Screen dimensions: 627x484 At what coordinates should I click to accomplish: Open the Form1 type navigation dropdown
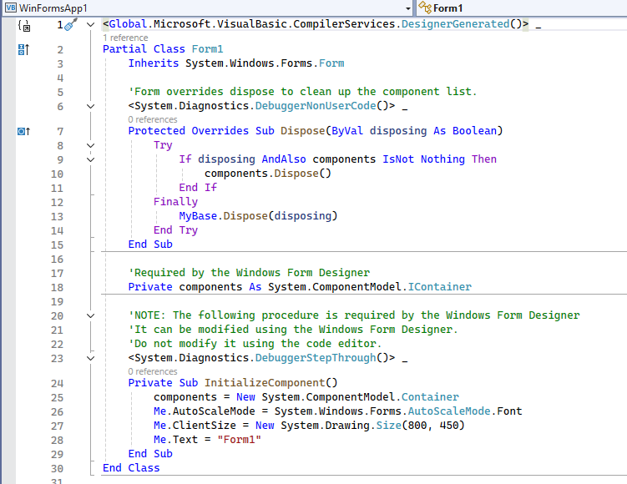(522, 8)
